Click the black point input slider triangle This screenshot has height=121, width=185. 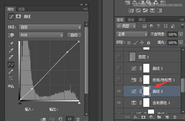(20, 103)
